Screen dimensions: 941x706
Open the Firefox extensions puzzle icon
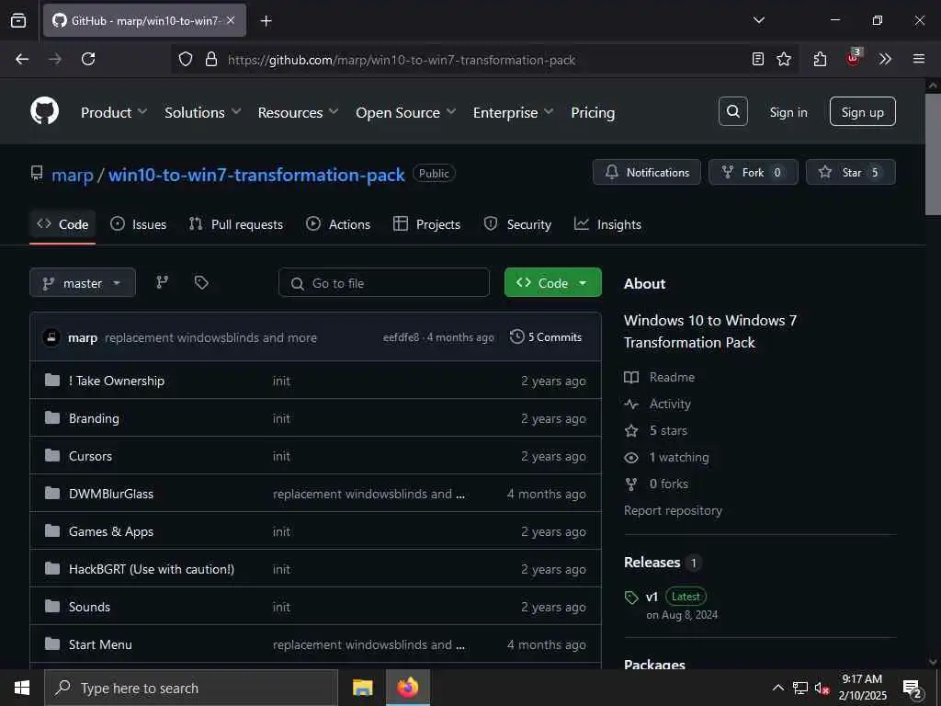820,59
